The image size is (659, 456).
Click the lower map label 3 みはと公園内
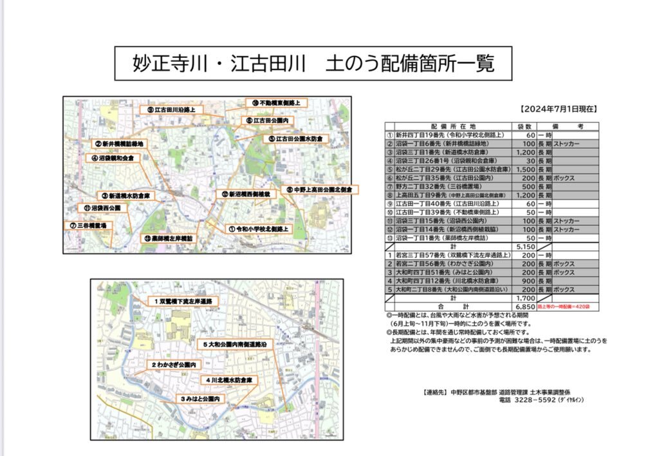click(x=200, y=399)
